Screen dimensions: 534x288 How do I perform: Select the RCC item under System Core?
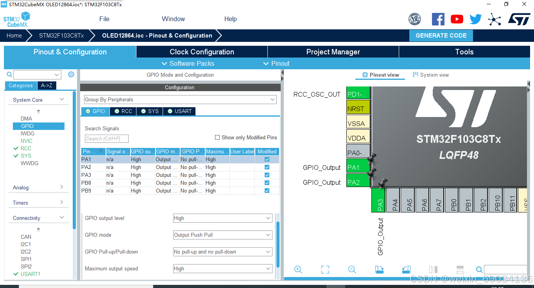(x=26, y=148)
